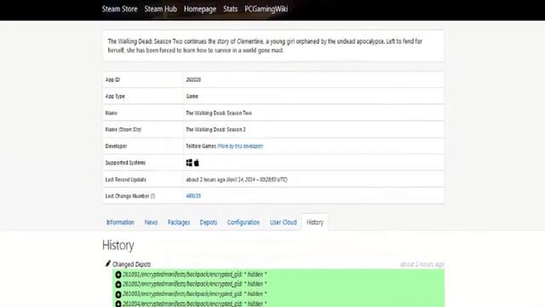Click the developer name 'Telltale Games'
Image resolution: width=545 pixels, height=307 pixels.
point(201,146)
